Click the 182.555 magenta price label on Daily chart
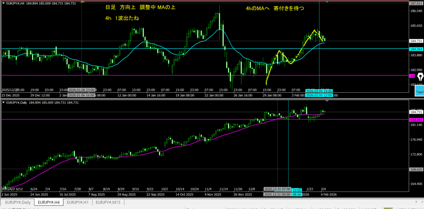 (416, 120)
